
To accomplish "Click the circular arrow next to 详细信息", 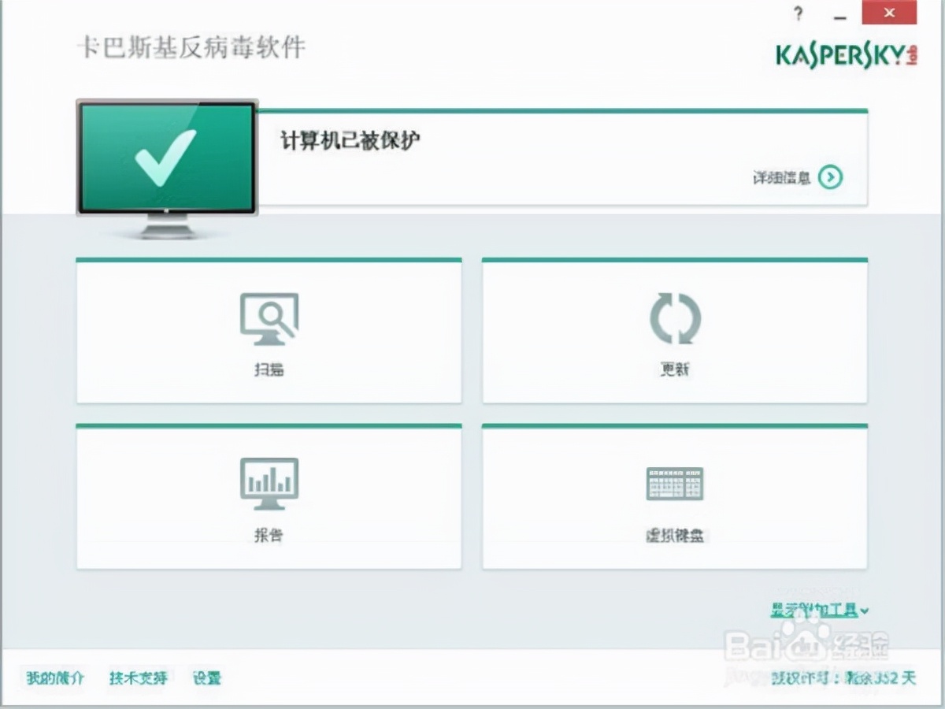I will click(x=831, y=178).
